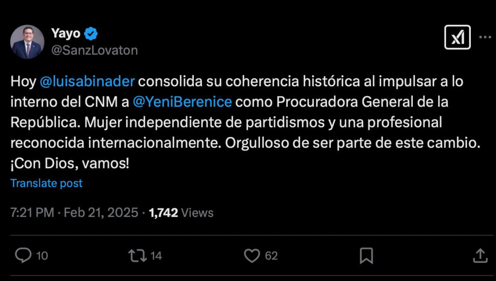Screen dimensions: 496x281
Task: Click the repost count 14
Action: point(156,256)
